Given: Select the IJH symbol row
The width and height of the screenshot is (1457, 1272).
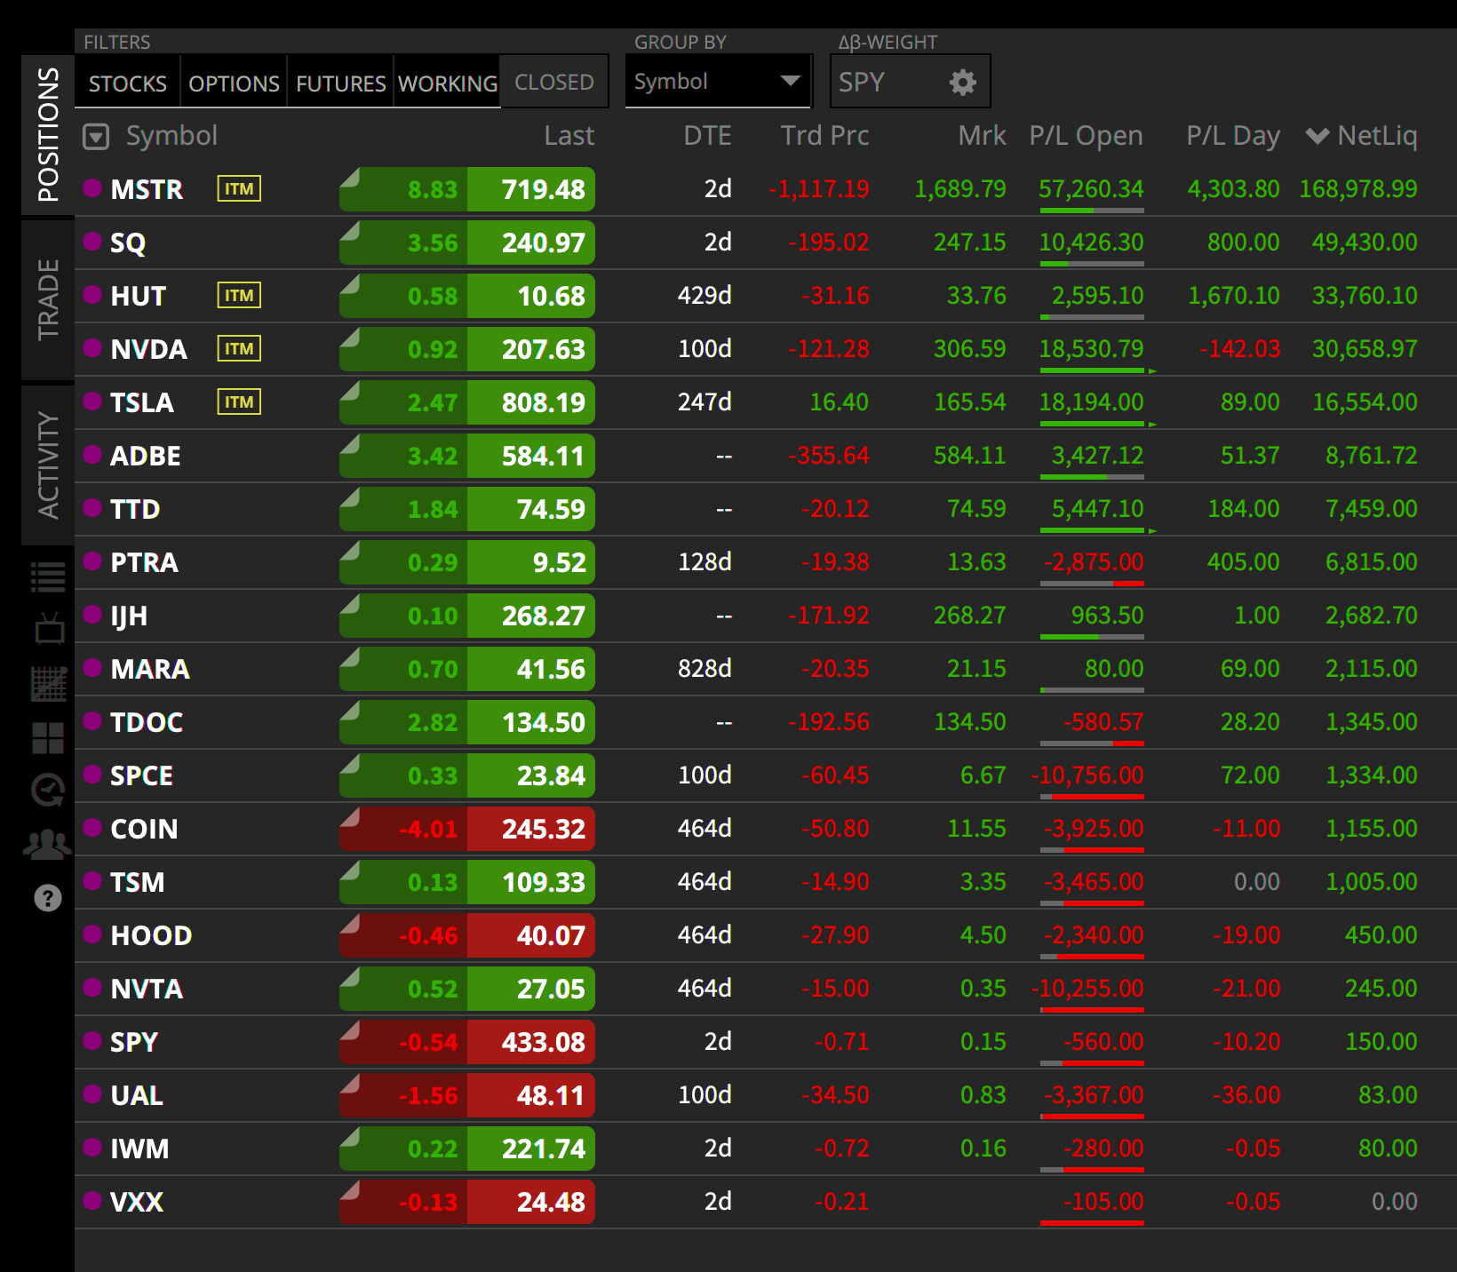Looking at the screenshot, I should point(766,616).
